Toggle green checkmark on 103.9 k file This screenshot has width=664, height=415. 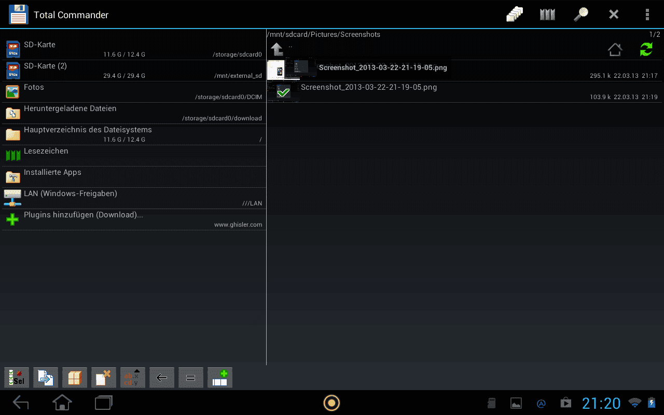[283, 93]
